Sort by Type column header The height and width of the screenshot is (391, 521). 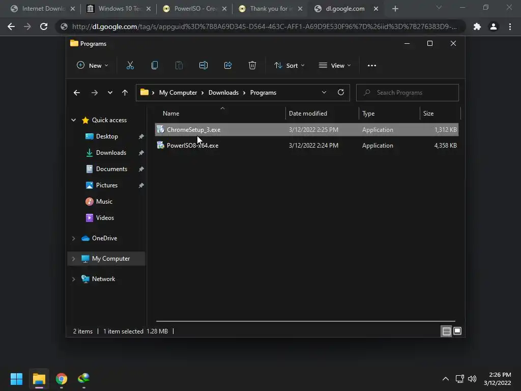click(389, 114)
